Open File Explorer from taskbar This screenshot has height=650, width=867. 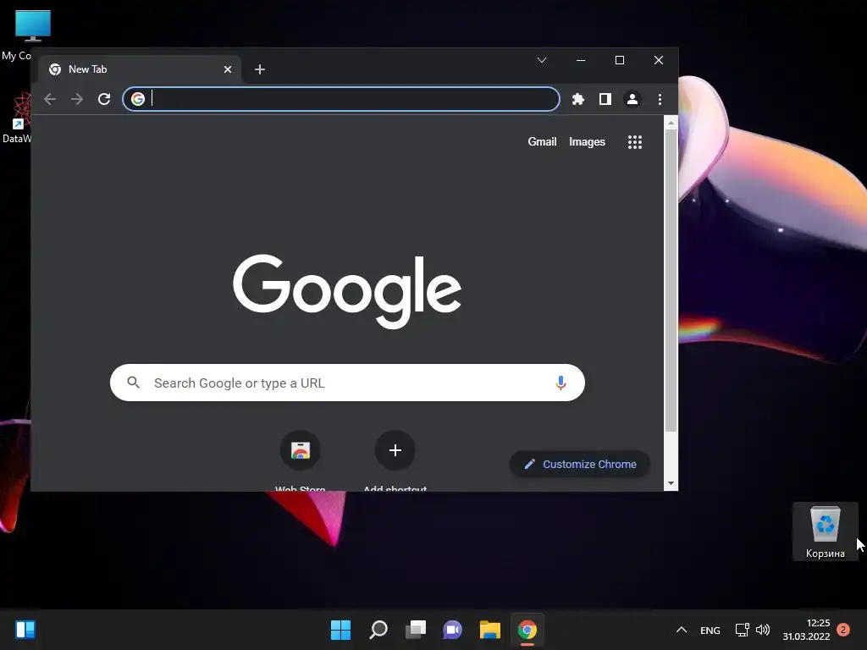click(490, 630)
